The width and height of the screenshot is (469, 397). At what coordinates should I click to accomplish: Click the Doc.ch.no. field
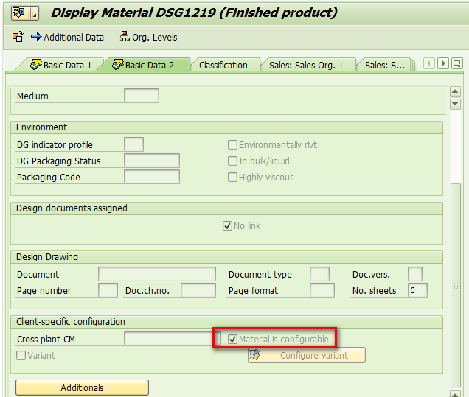tap(198, 290)
